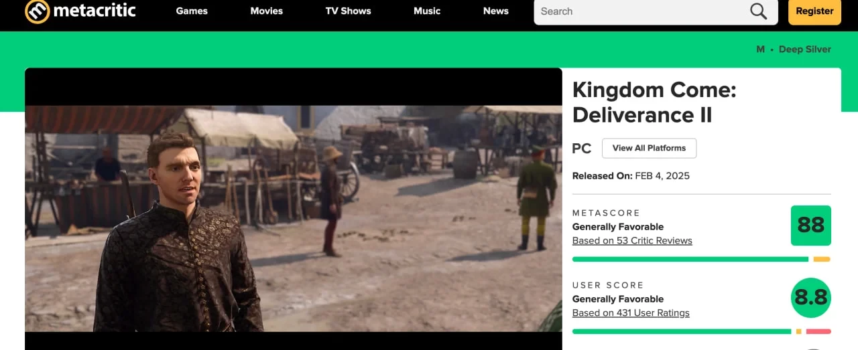Click the green Metascore 88 badge
Viewport: 858px width, 350px height.
(x=810, y=226)
